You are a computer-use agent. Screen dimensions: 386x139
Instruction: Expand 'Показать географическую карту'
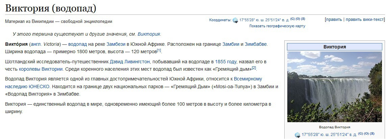point(277,26)
